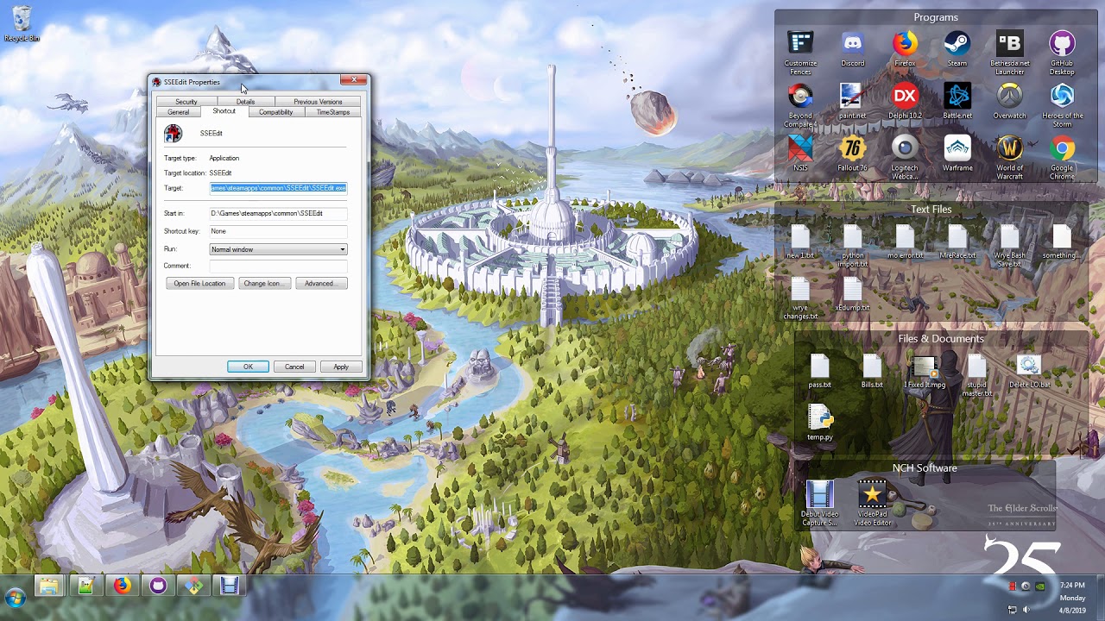Select the NSIS desktop icon
The width and height of the screenshot is (1105, 621).
click(800, 154)
